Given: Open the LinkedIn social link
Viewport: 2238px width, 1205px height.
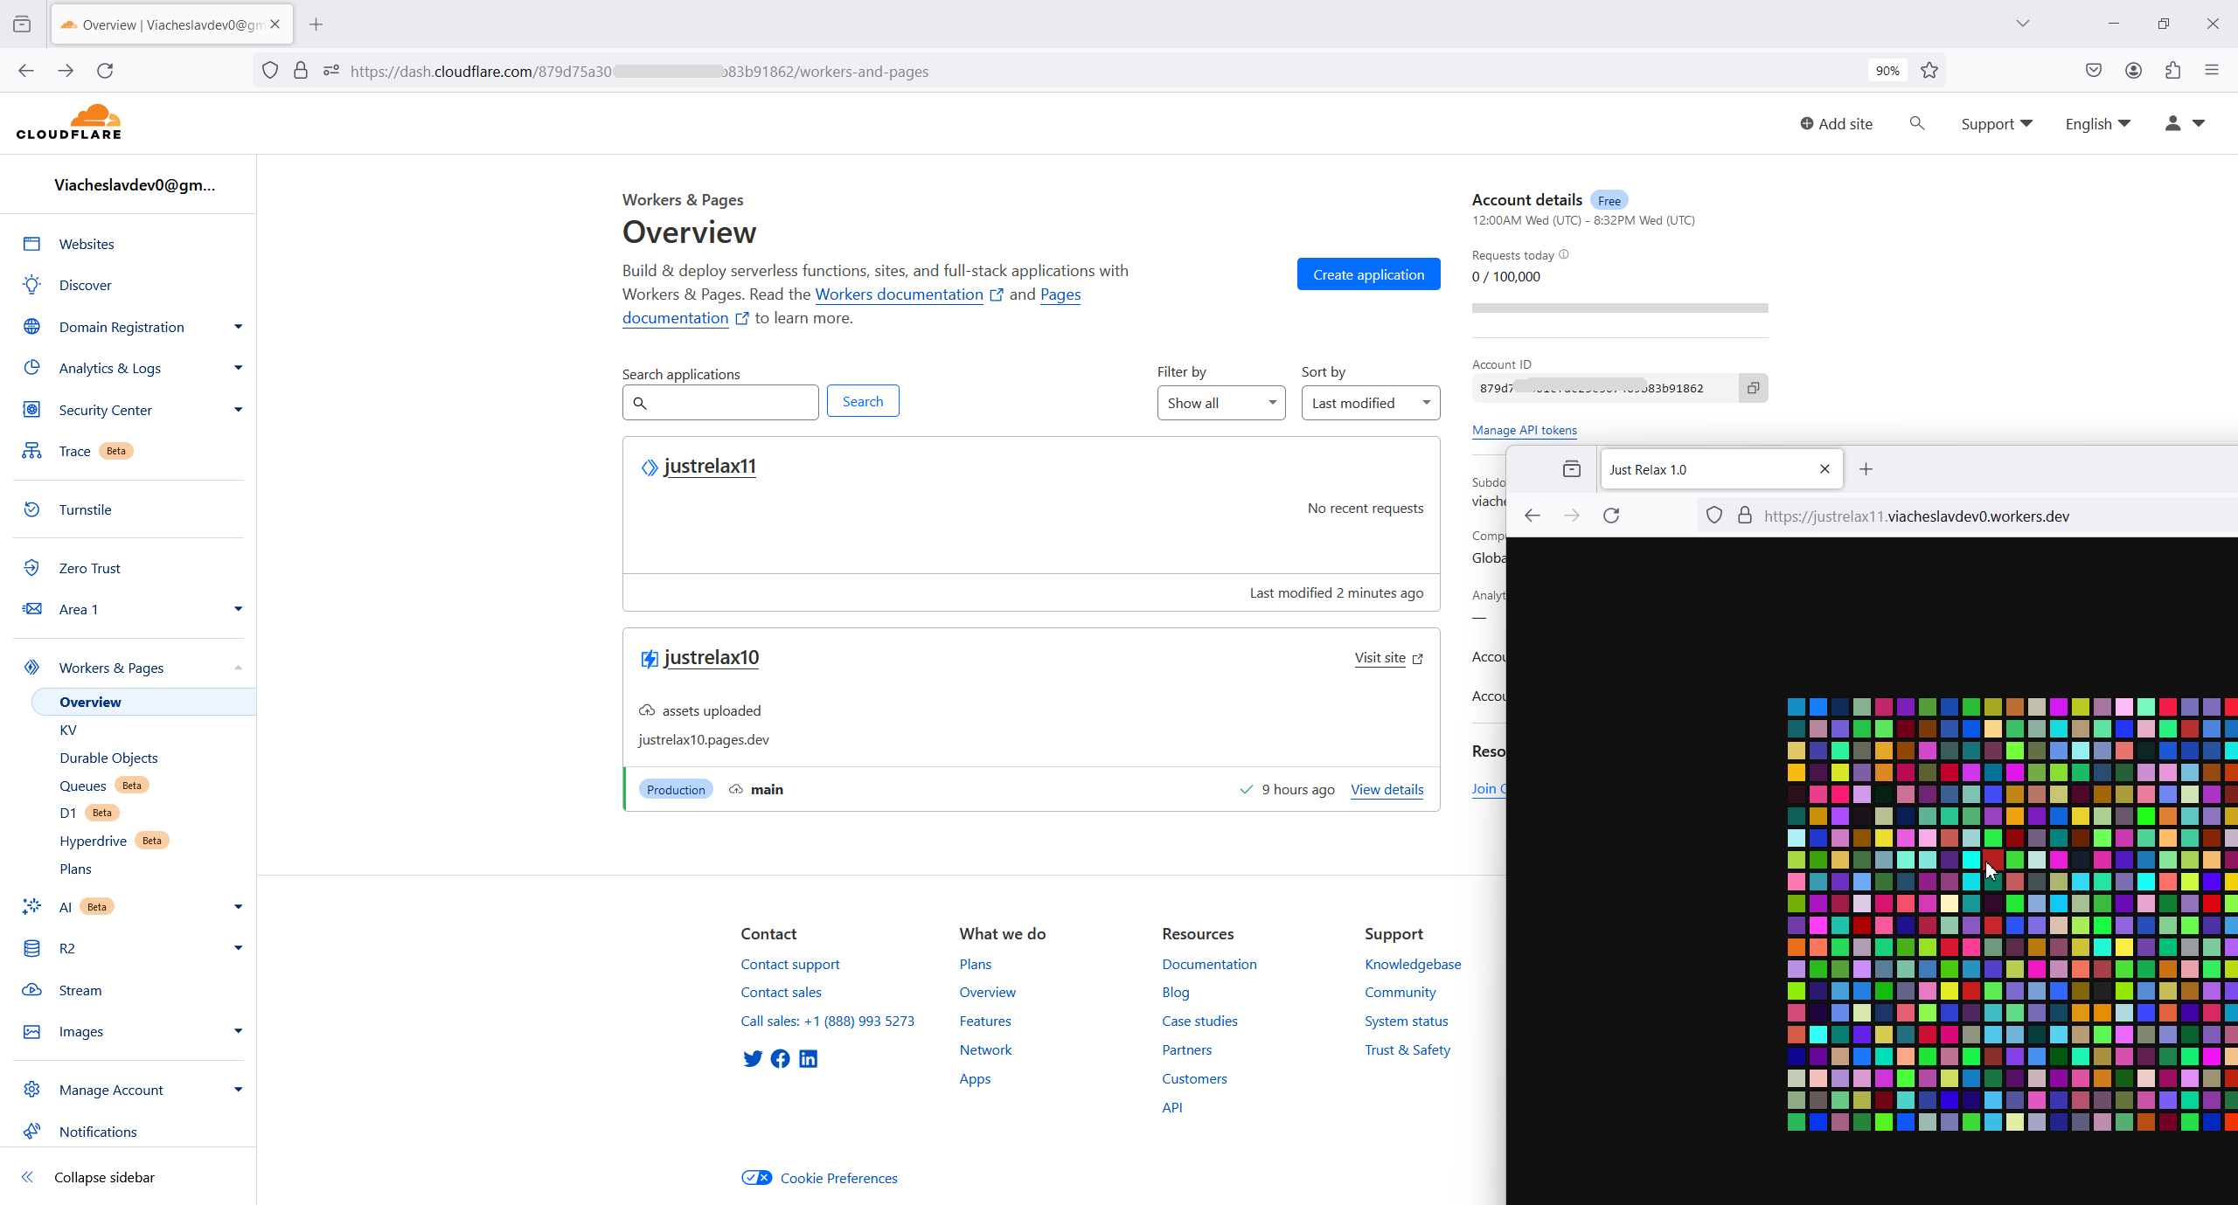Looking at the screenshot, I should pos(809,1059).
